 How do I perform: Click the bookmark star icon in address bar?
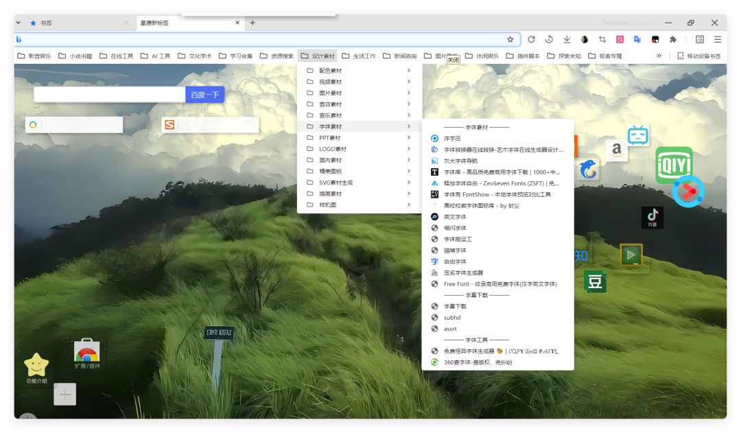[x=510, y=39]
